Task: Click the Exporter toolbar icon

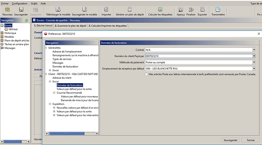Action: click(202, 9)
